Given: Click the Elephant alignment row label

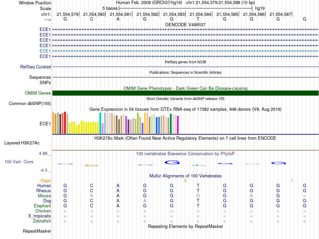Looking at the screenshot, I should click(42, 206).
